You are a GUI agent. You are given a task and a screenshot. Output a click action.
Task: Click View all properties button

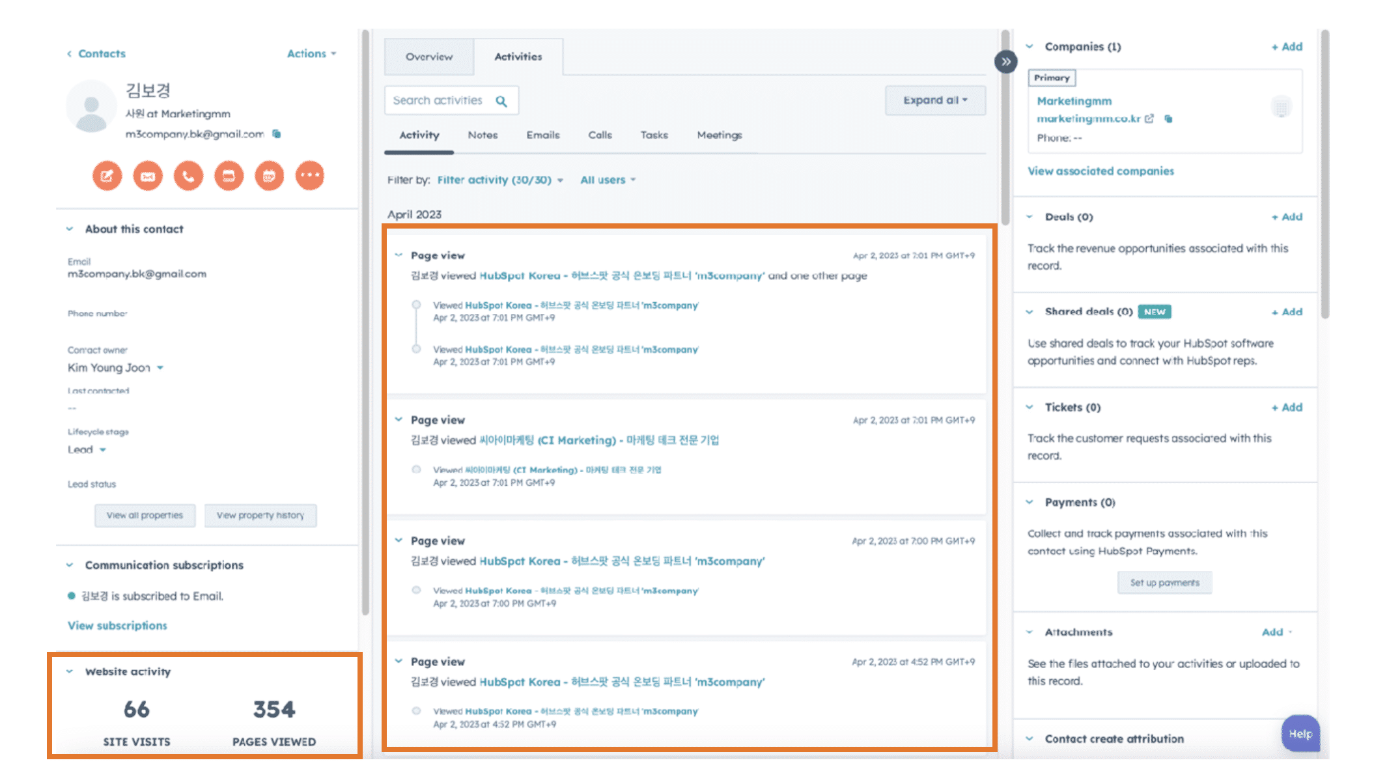tap(145, 515)
